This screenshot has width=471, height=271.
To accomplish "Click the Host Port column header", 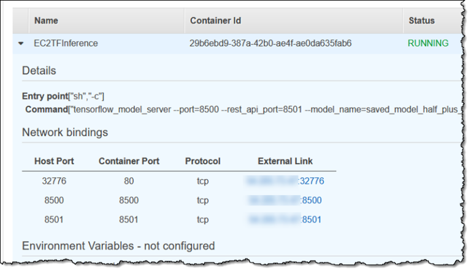I will (x=55, y=161).
